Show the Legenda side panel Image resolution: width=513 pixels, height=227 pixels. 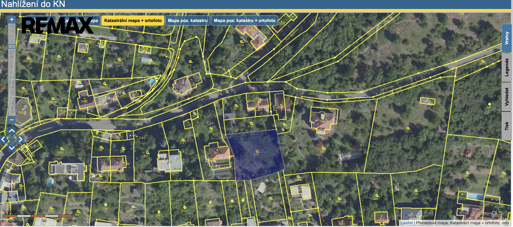click(506, 67)
